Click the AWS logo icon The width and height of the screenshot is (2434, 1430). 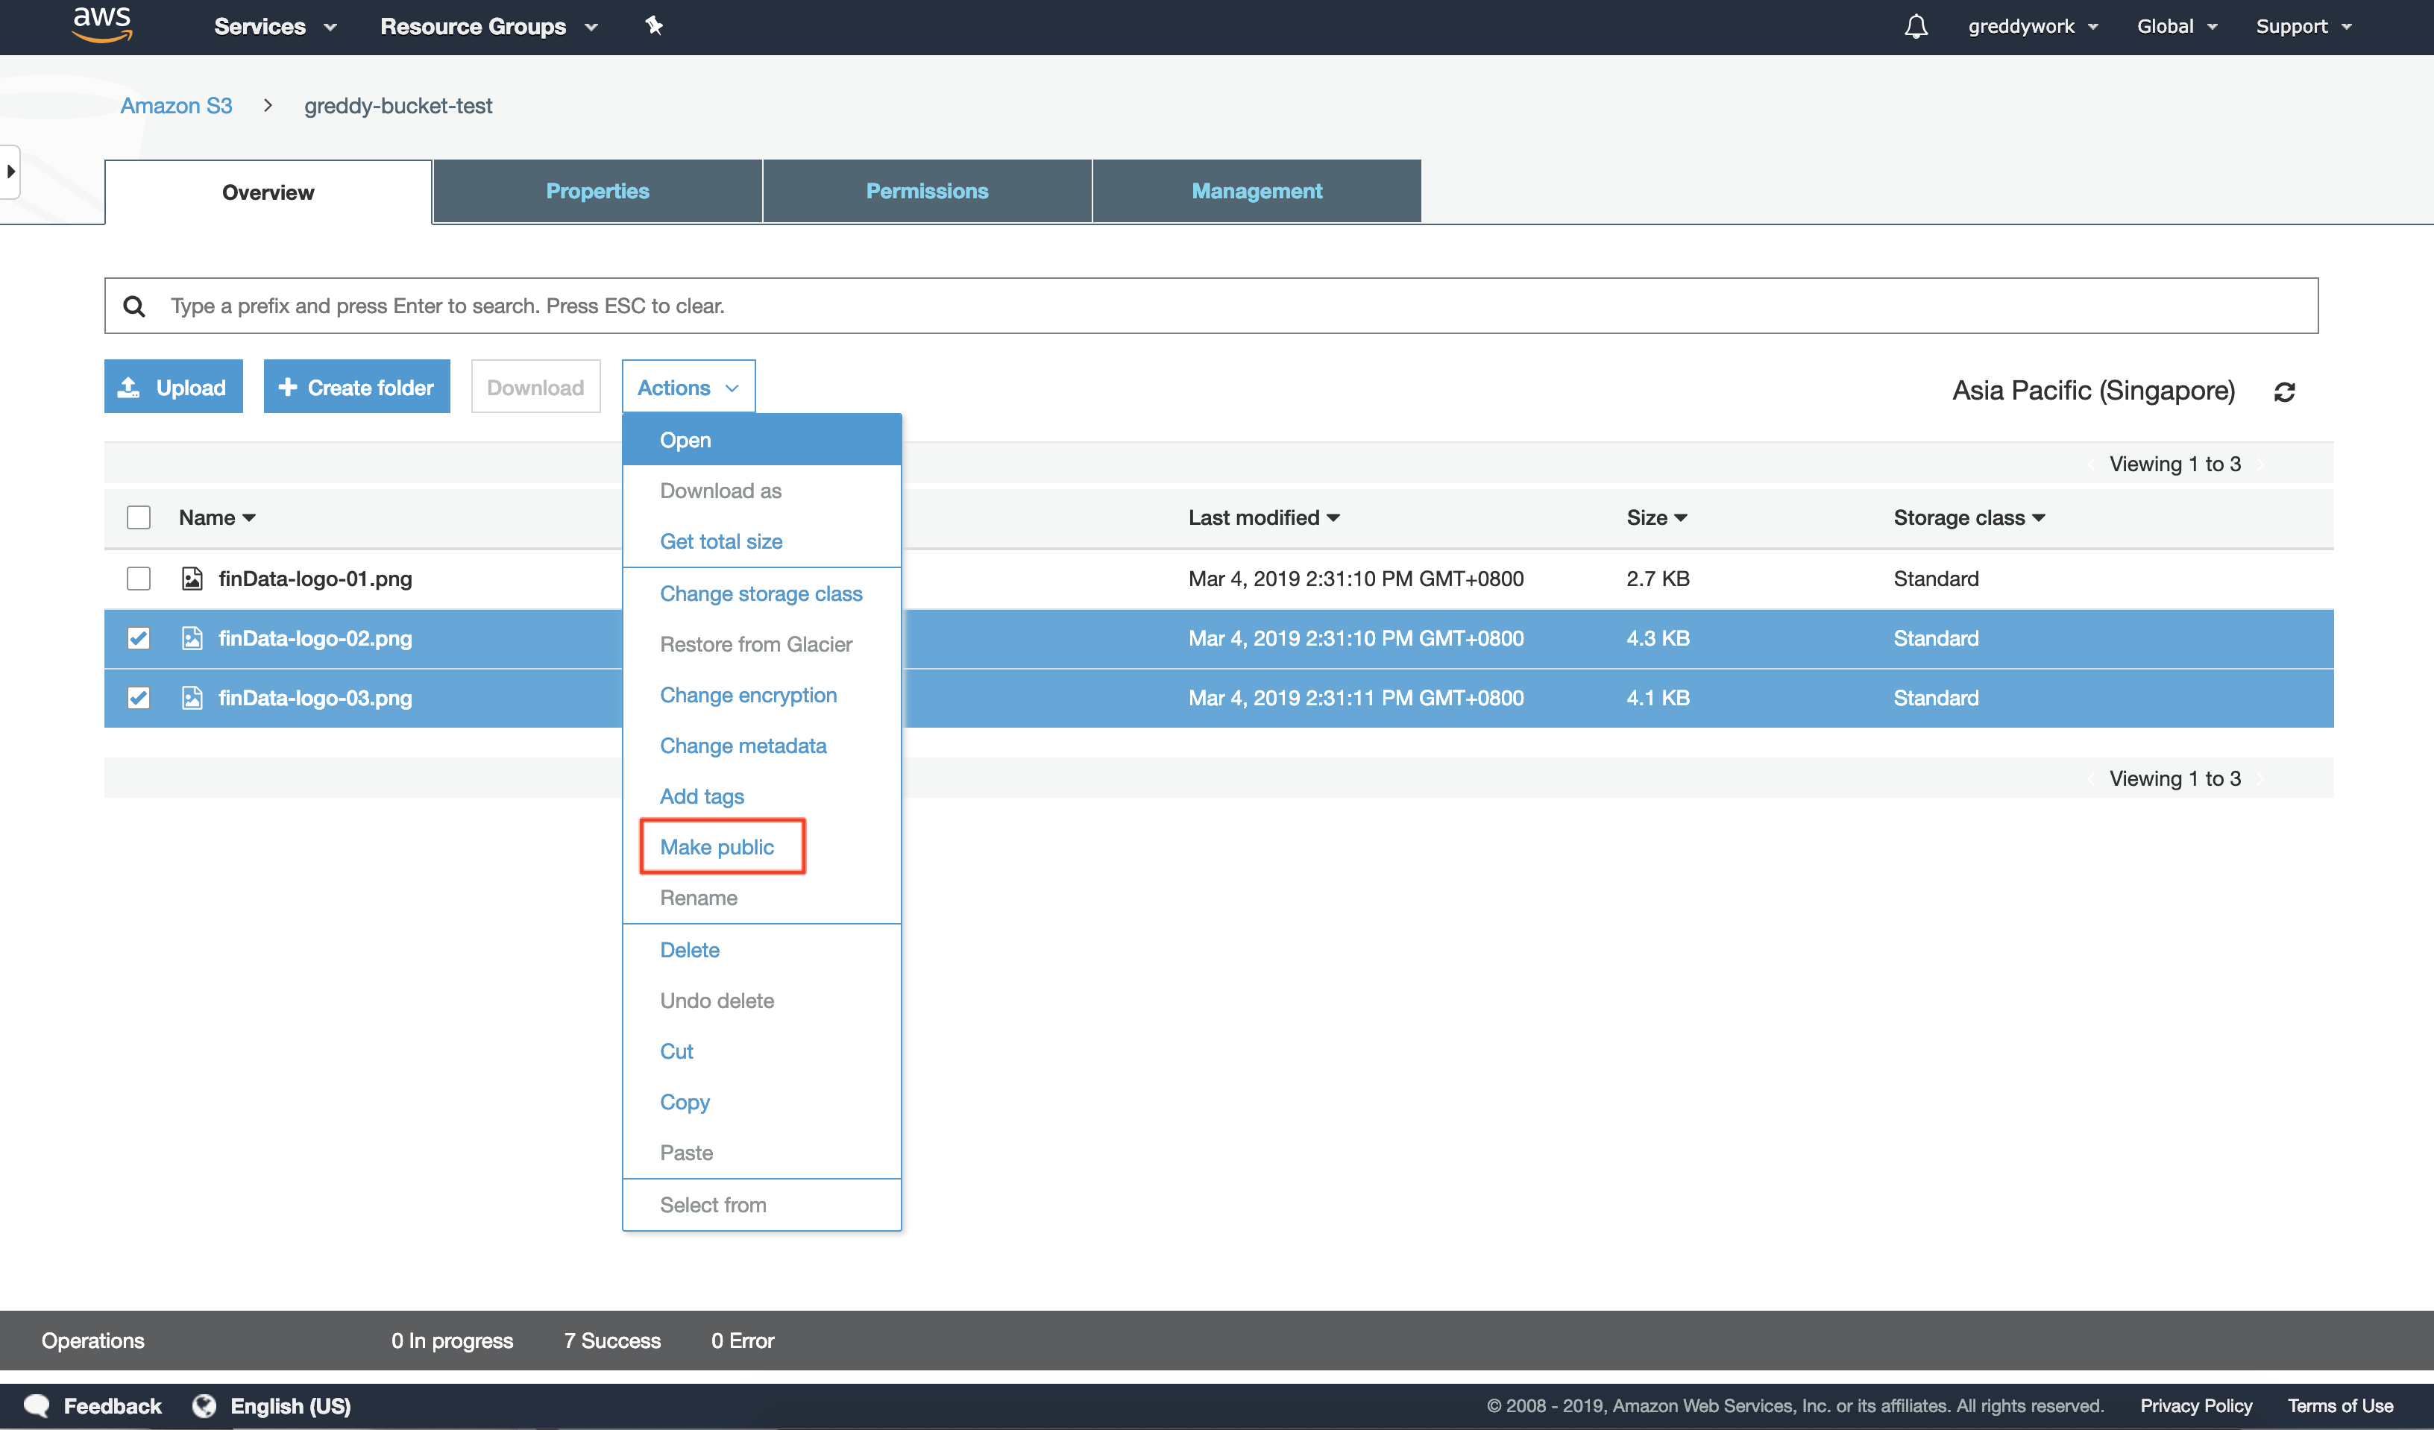(x=101, y=24)
